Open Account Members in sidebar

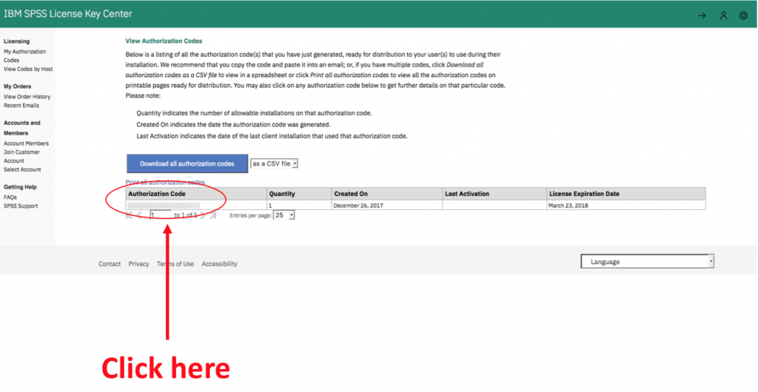coord(26,143)
